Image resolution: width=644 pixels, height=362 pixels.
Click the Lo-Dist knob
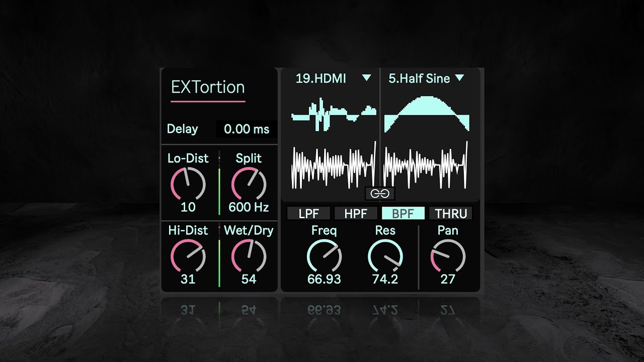click(188, 184)
